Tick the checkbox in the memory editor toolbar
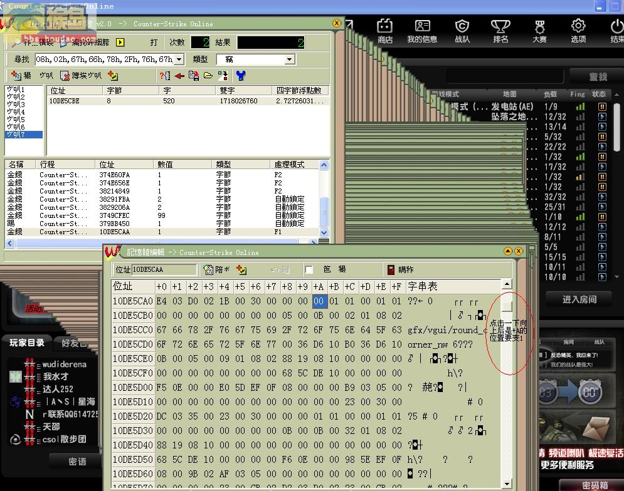Image resolution: width=624 pixels, height=491 pixels. point(309,270)
